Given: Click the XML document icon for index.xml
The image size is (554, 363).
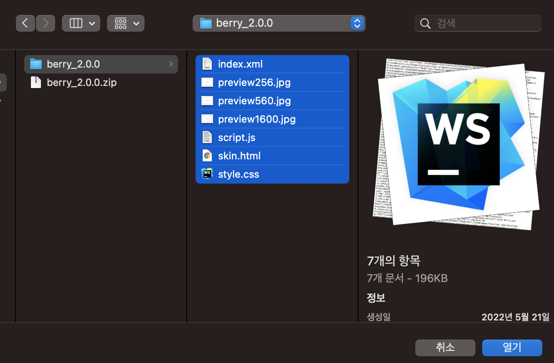Looking at the screenshot, I should pyautogui.click(x=207, y=64).
